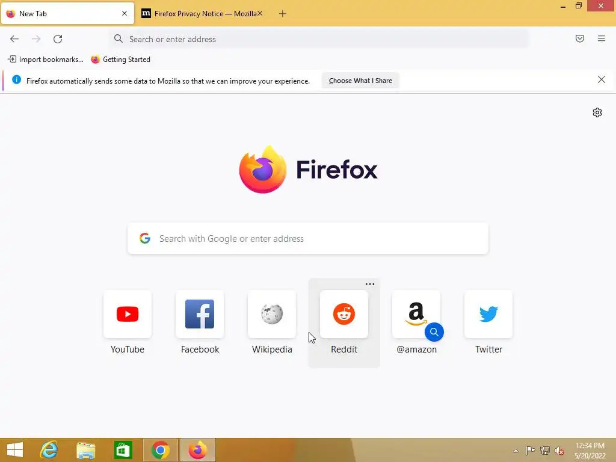Open the YouTube shortcut tile
The height and width of the screenshot is (462, 616).
click(x=128, y=314)
